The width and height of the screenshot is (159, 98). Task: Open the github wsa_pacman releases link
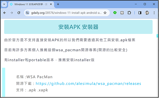pos(88,84)
